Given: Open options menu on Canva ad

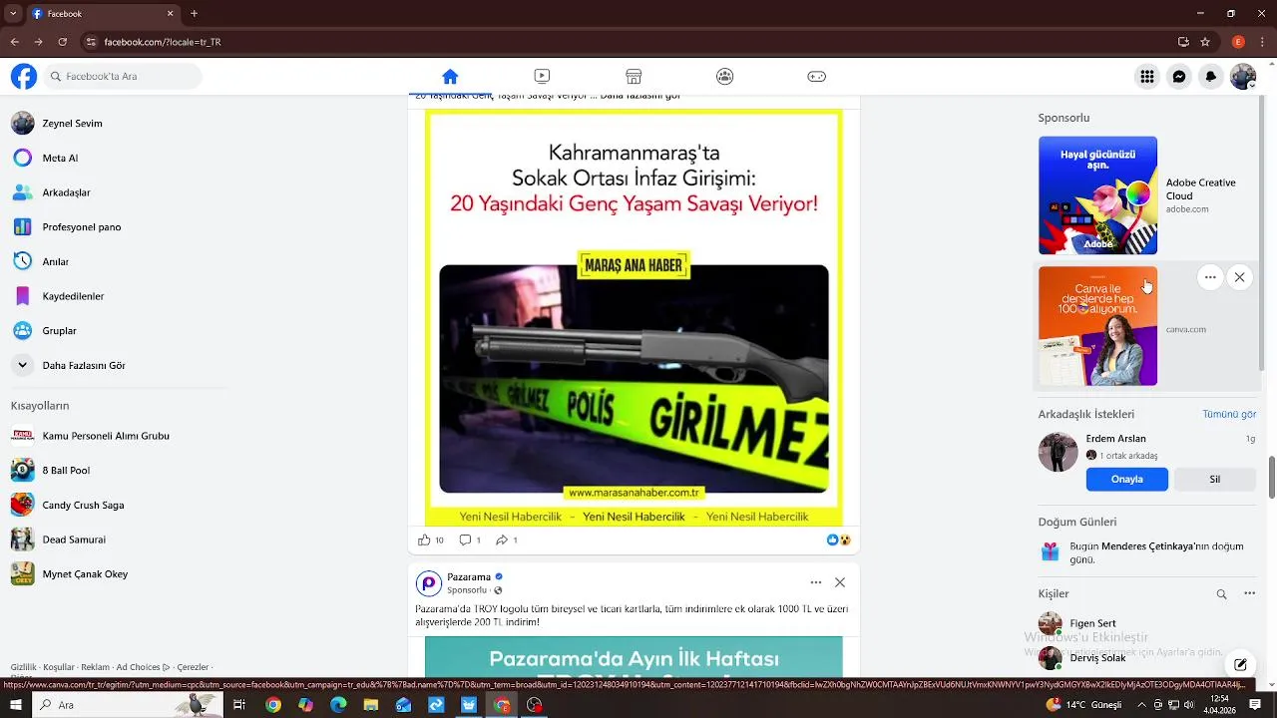Looking at the screenshot, I should (1210, 278).
